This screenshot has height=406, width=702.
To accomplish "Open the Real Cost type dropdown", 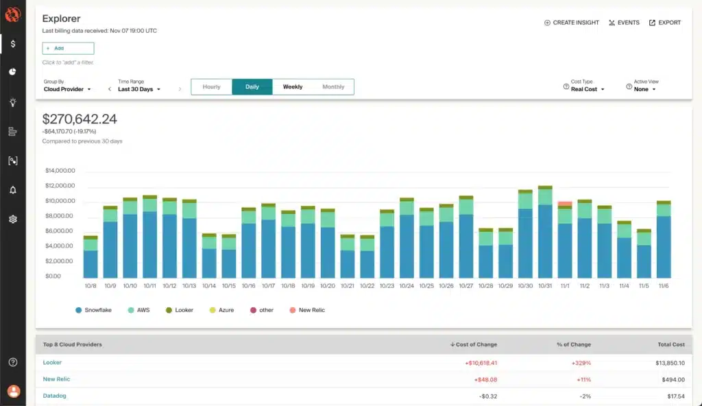I will pos(588,89).
